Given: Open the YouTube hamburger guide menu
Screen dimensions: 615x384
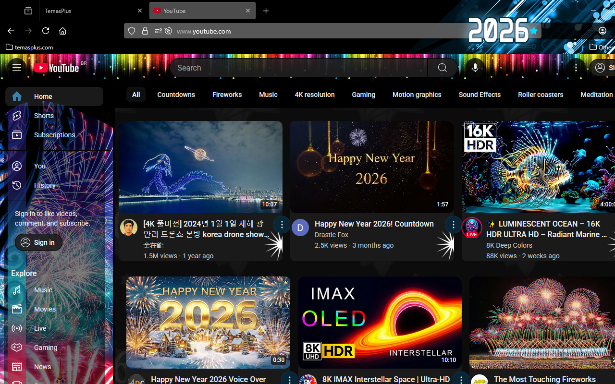Looking at the screenshot, I should pos(17,68).
